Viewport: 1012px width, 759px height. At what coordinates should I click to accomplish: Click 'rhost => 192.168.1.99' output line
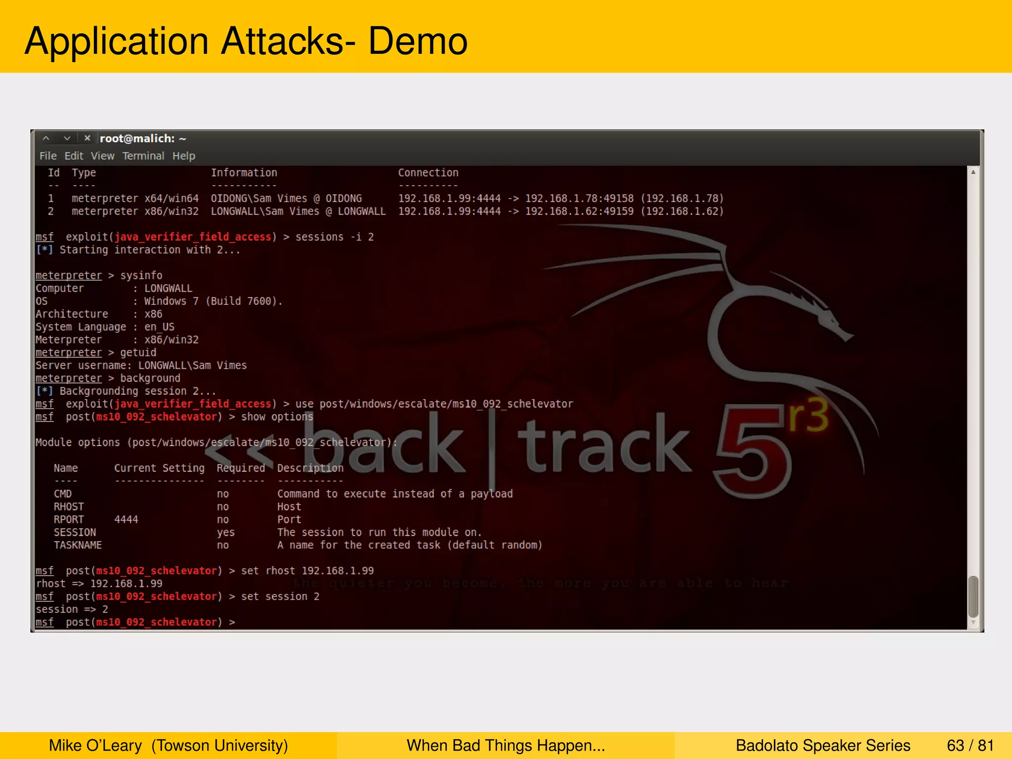pos(99,584)
